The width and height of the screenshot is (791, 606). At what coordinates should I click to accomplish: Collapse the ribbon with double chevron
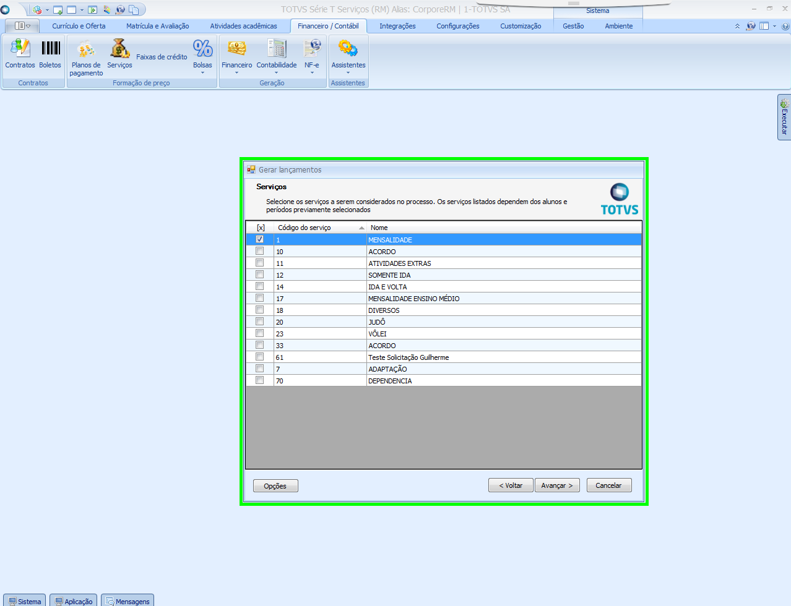[x=737, y=26]
